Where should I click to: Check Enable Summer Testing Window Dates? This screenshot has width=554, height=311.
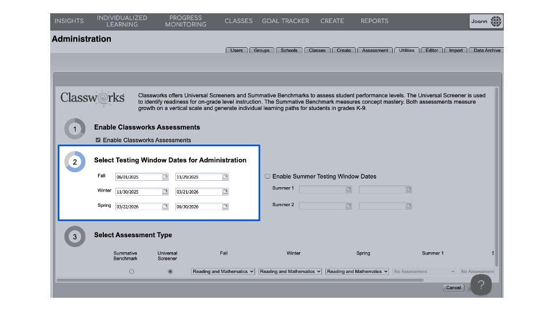pos(267,176)
